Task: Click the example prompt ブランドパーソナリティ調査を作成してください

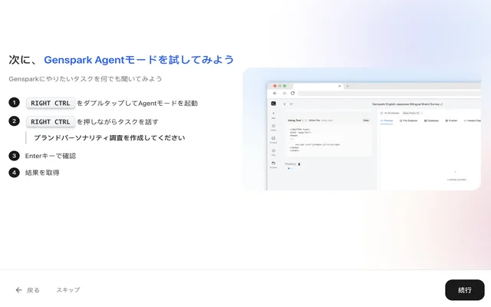Action: coord(109,138)
